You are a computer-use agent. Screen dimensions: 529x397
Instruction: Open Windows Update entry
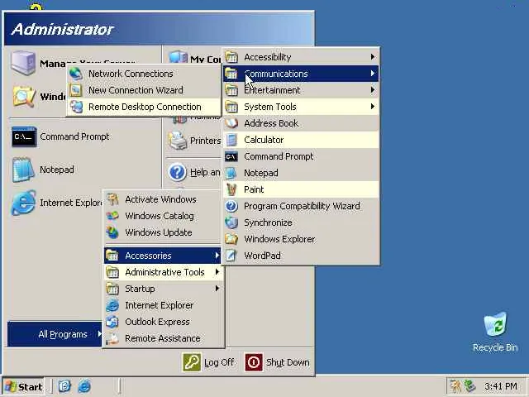pyautogui.click(x=164, y=232)
